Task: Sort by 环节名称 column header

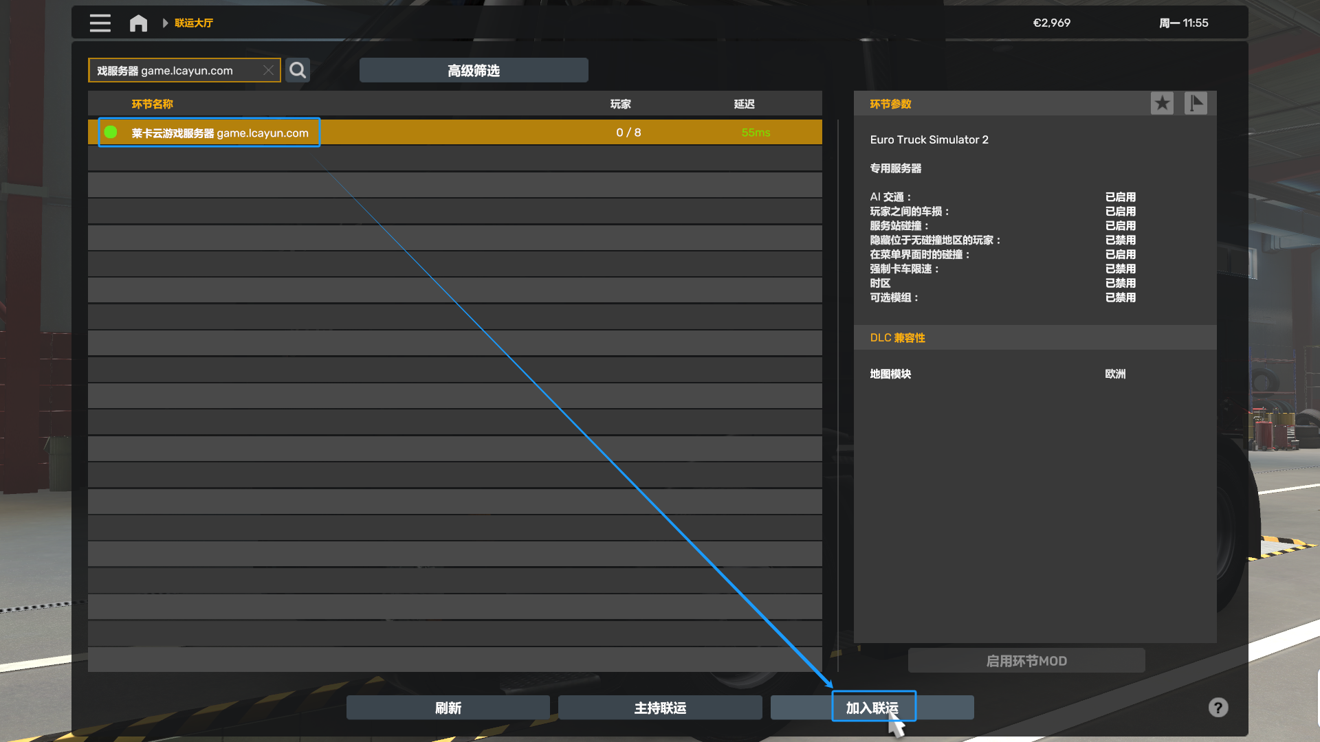Action: click(152, 104)
